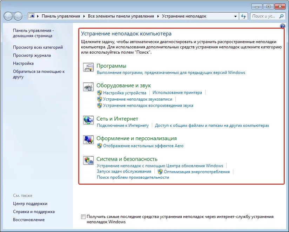Image resolution: width=289 pixels, height=232 pixels.
Task: Click the Система и безопасность shield icon
Action: point(88,161)
